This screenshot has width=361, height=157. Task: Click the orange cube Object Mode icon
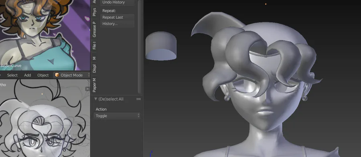tap(57, 75)
